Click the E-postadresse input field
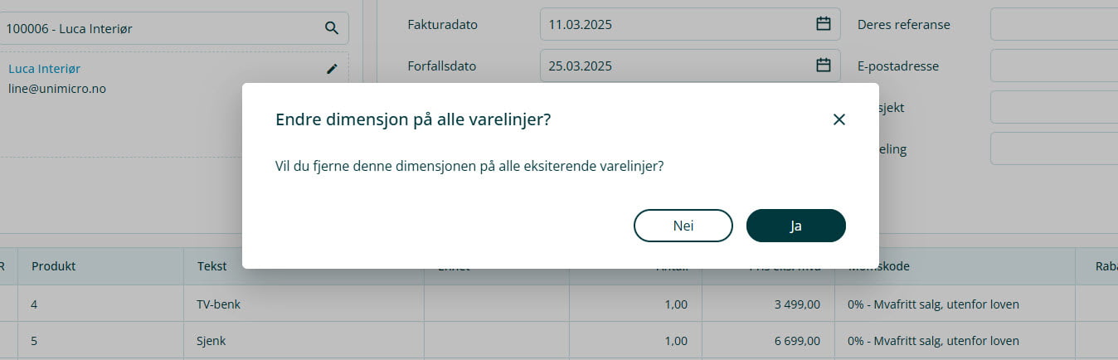 coord(1053,66)
